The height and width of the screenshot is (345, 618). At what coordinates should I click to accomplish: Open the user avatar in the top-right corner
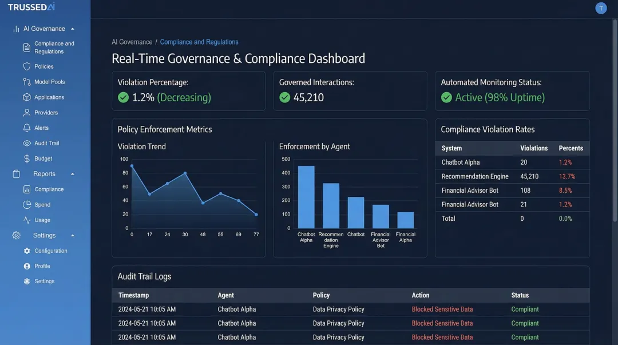[x=601, y=7]
